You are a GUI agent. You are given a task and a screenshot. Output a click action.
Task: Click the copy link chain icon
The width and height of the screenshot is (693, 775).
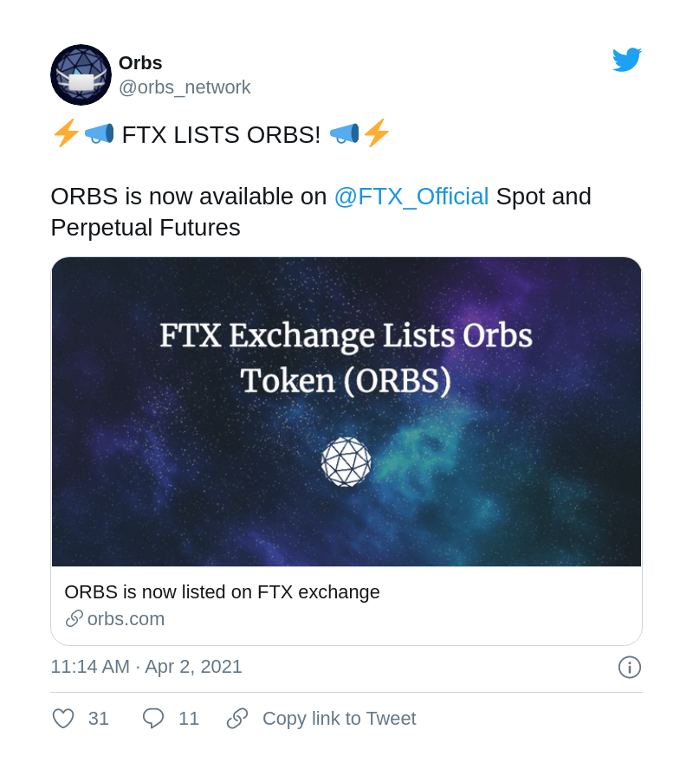pos(236,719)
